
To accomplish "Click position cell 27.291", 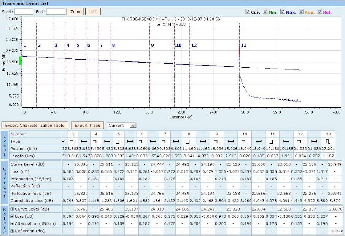I will click(328, 149).
